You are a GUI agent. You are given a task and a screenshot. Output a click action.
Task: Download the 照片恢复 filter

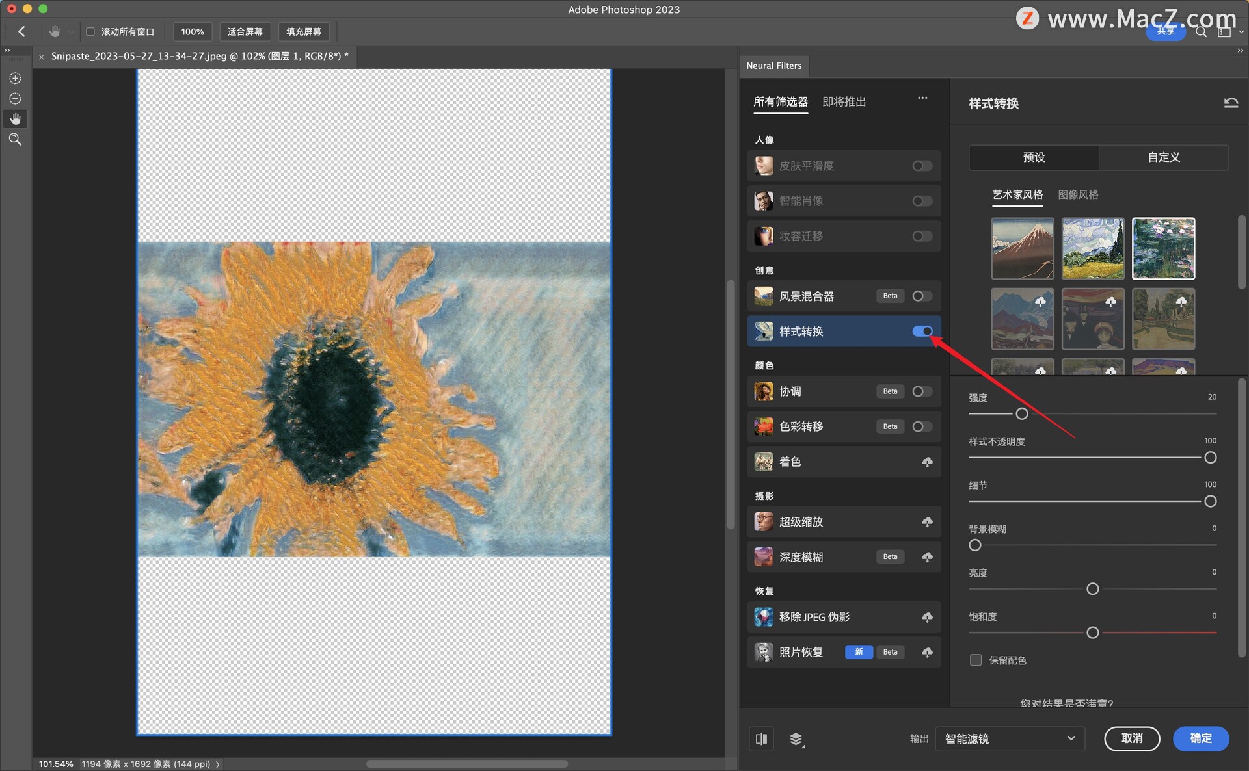click(x=927, y=652)
